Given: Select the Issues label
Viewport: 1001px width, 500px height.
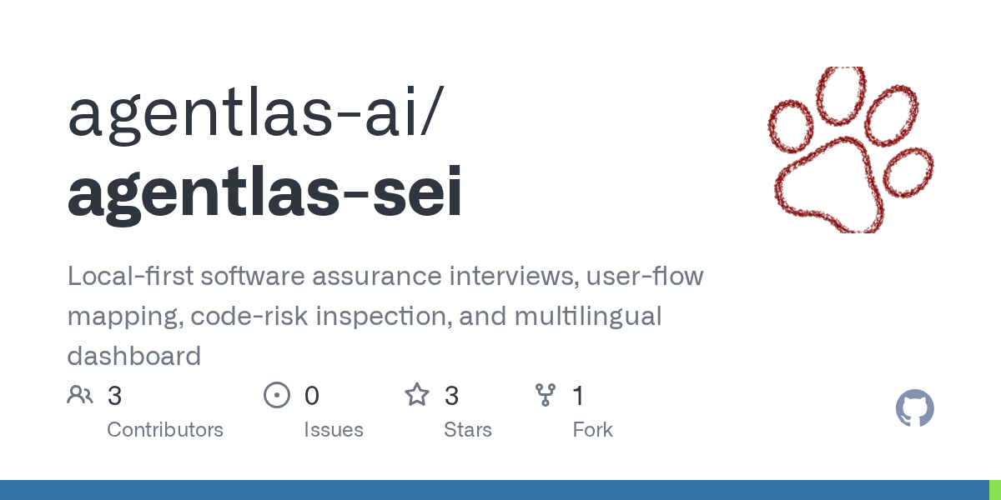Looking at the screenshot, I should (334, 430).
